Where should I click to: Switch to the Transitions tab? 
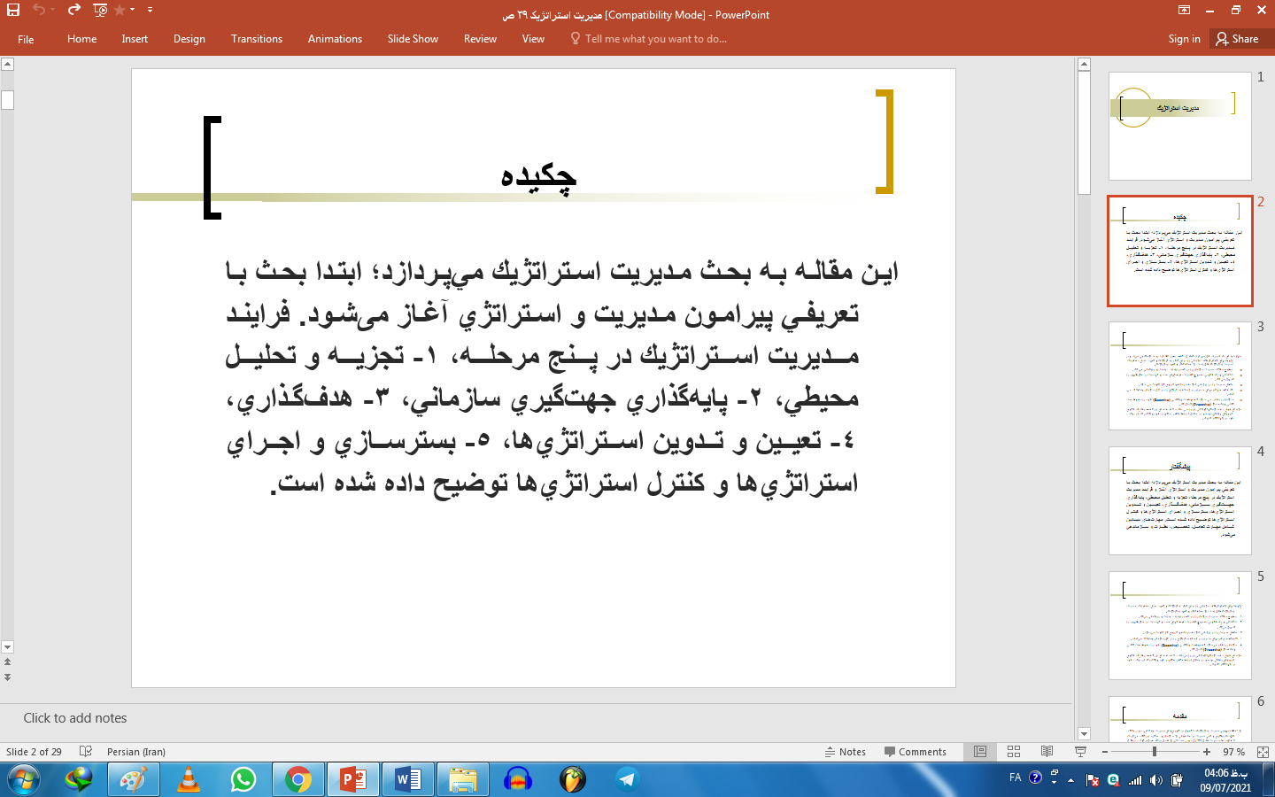257,39
